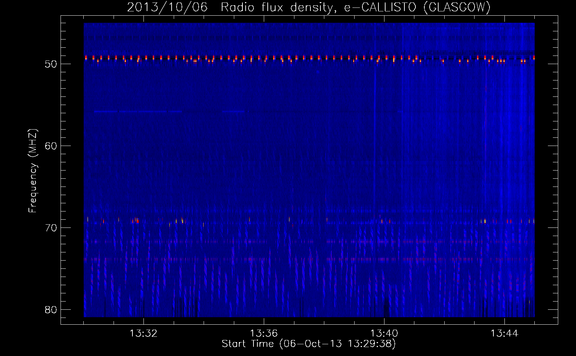Viewport: 576px width, 356px height.
Task: Select the Frequency (MHZ) axis label
Action: tap(33, 171)
